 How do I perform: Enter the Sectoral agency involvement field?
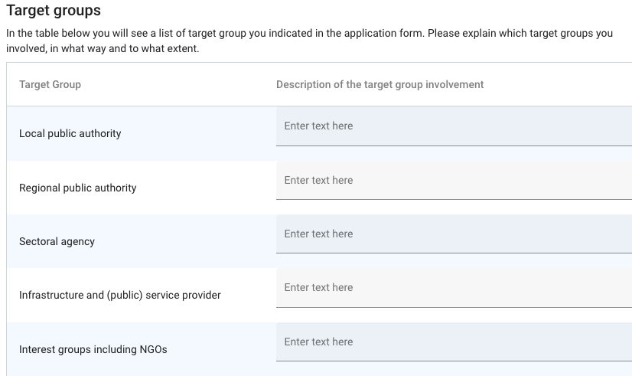[453, 234]
